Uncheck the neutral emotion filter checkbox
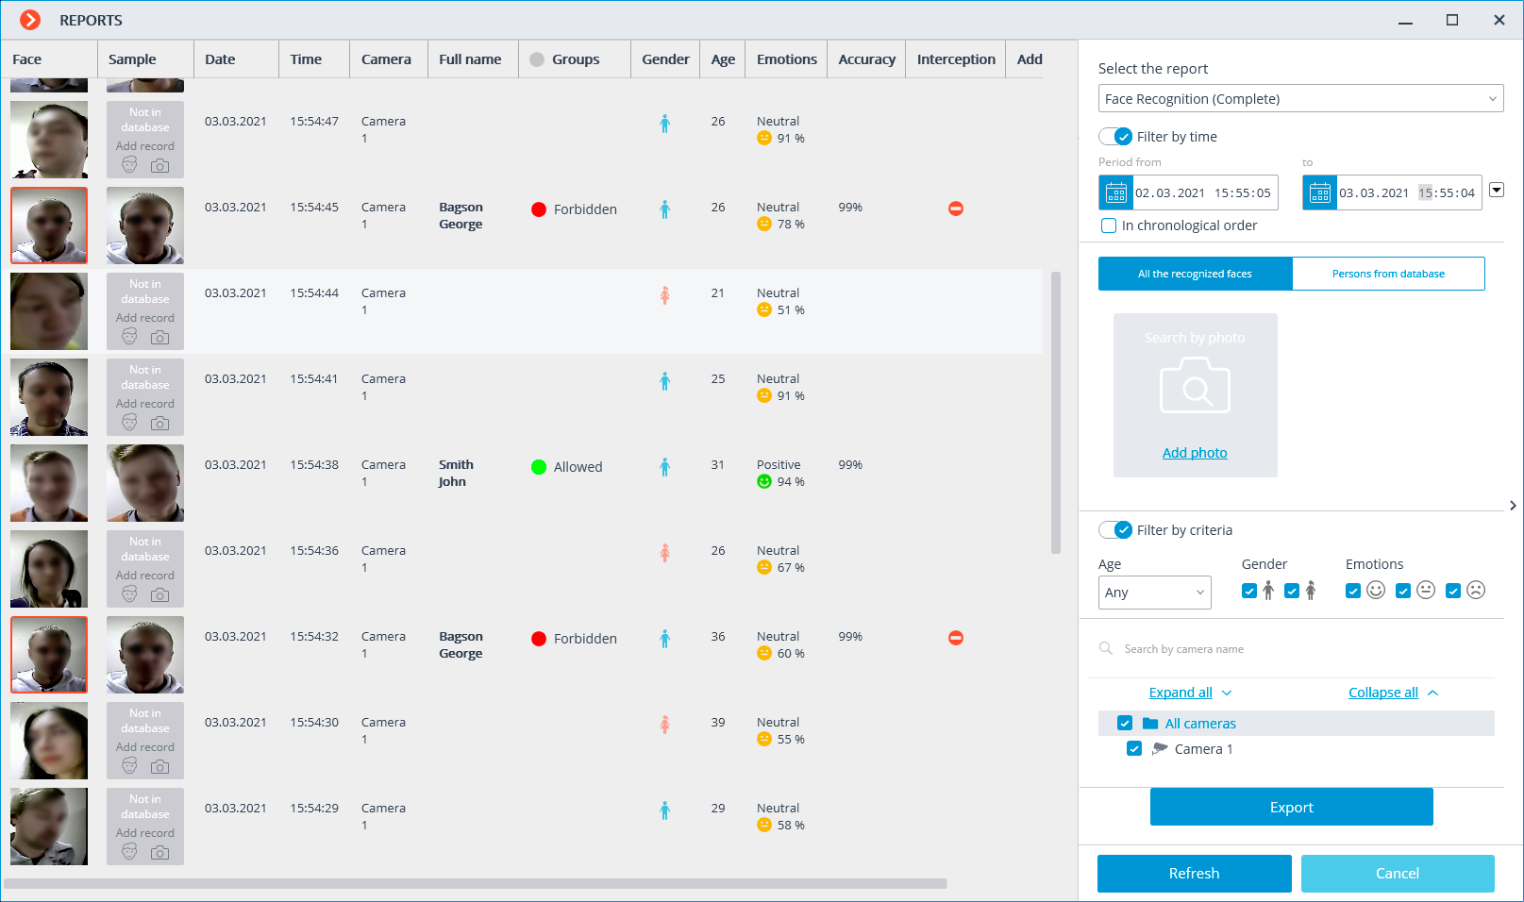Viewport: 1524px width, 902px height. [1403, 591]
